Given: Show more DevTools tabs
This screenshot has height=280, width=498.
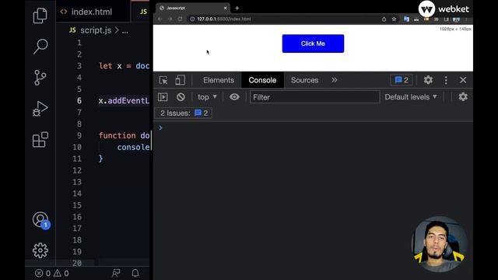Looking at the screenshot, I should click(335, 80).
